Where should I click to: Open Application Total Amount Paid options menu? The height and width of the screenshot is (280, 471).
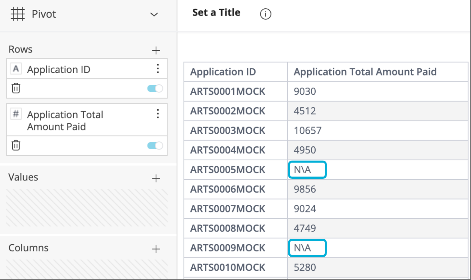[x=158, y=114]
